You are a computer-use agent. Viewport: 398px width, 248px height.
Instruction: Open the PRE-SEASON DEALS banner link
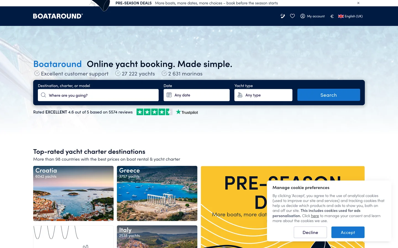tap(197, 3)
